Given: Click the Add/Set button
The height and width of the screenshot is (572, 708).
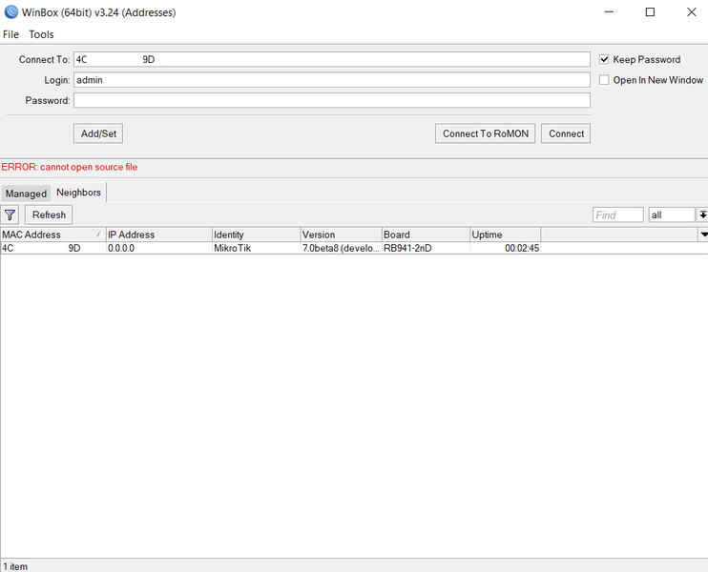Looking at the screenshot, I should click(x=98, y=133).
